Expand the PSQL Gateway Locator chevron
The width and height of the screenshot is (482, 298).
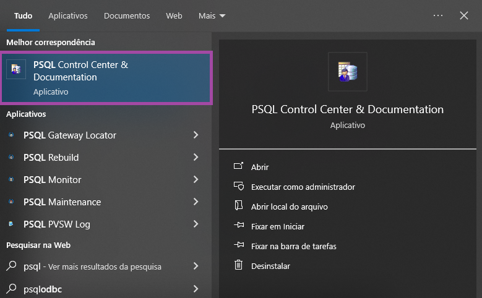click(196, 135)
